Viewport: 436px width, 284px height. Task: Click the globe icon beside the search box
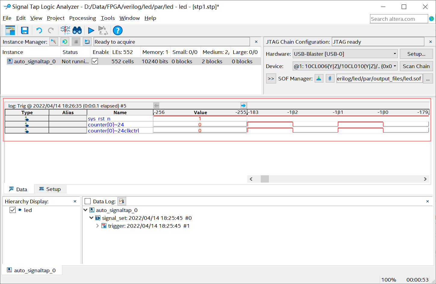(x=431, y=19)
